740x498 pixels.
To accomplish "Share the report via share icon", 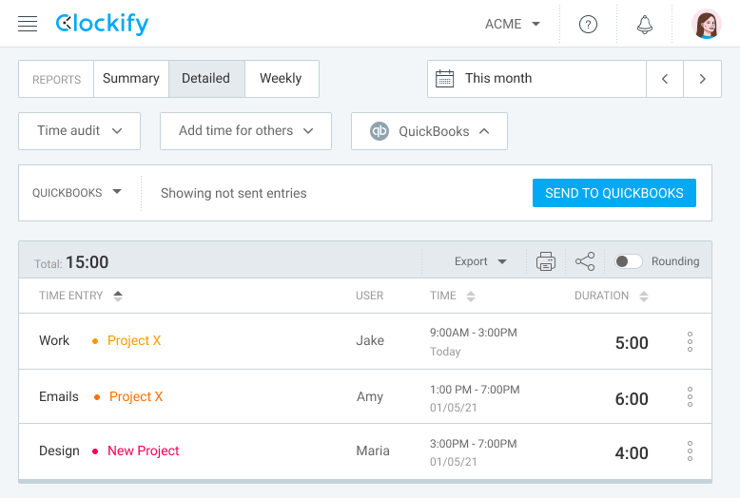I will (x=585, y=261).
